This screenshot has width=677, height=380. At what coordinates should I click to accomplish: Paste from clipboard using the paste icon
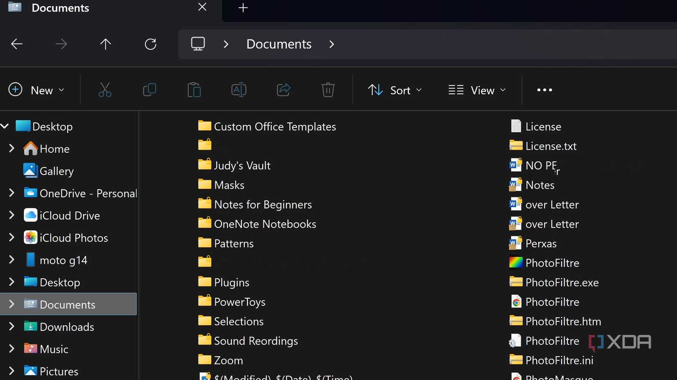pos(194,90)
